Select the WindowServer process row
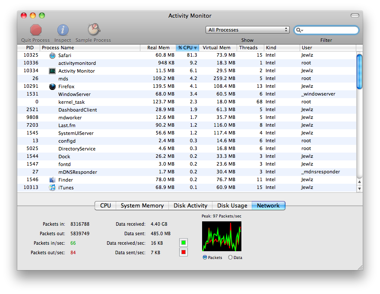Image resolution: width=380 pixels, height=294 pixels. click(x=187, y=94)
